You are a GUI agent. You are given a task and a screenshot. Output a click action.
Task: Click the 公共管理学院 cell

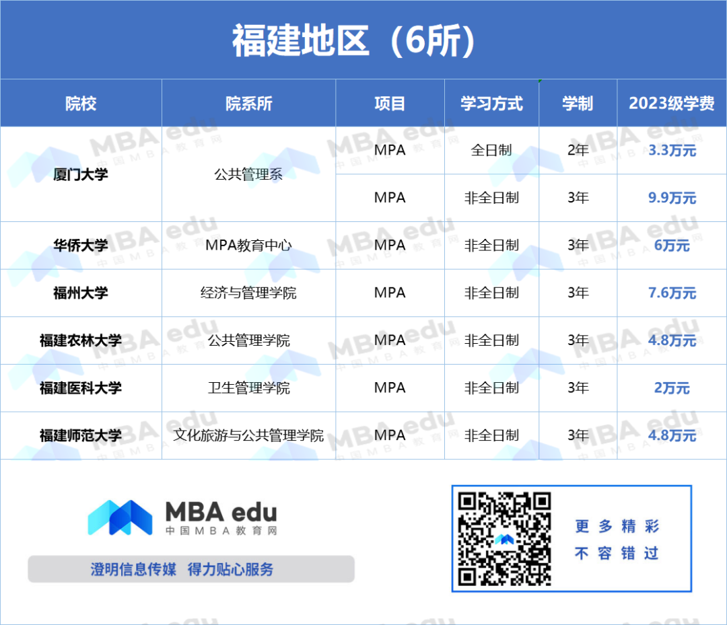click(248, 340)
